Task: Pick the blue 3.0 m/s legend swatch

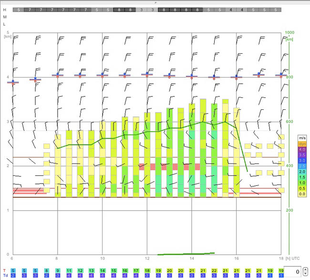Action: [x=302, y=161]
